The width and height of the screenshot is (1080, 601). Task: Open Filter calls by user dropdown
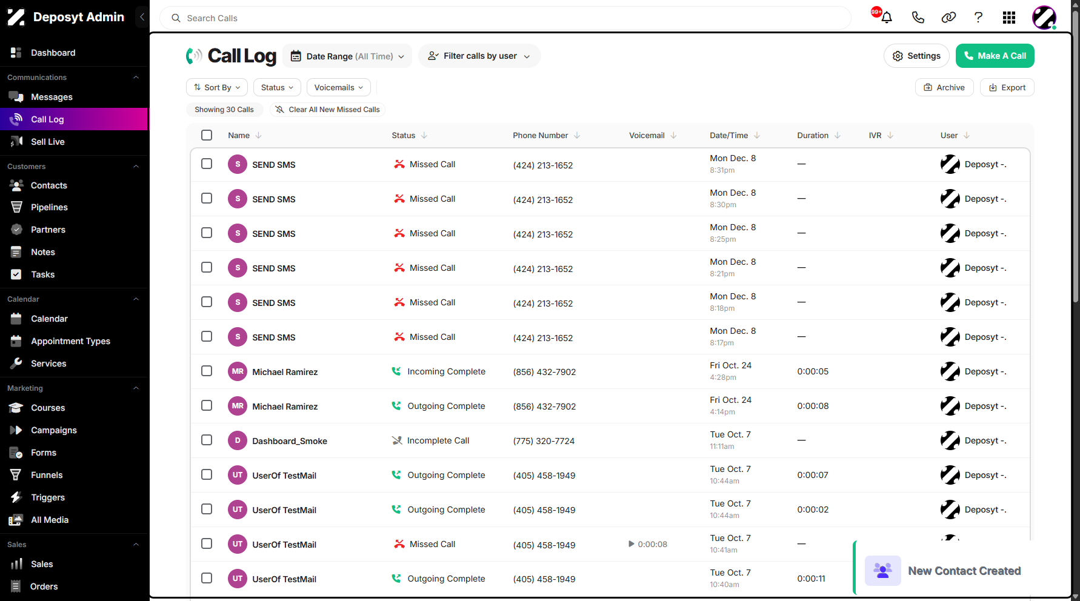tap(479, 56)
